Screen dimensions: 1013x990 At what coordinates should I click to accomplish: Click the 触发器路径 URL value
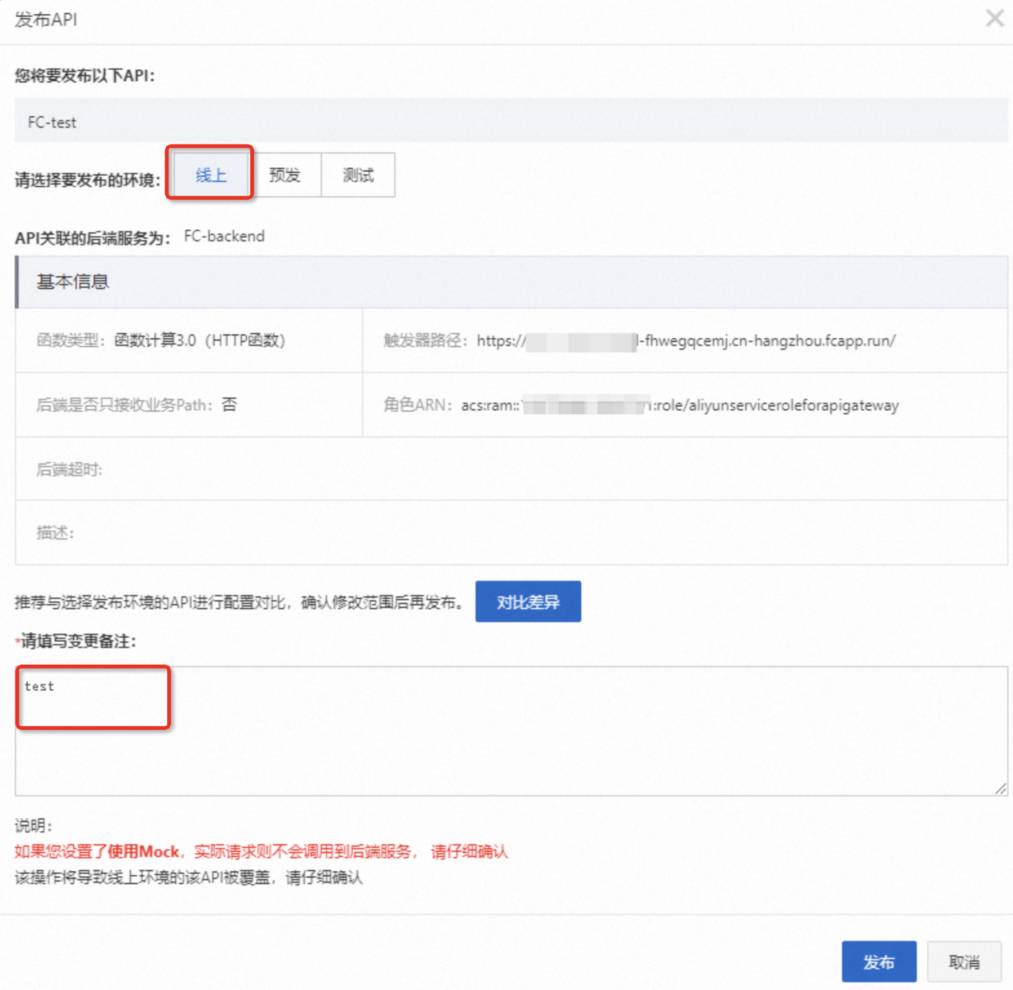pyautogui.click(x=686, y=341)
